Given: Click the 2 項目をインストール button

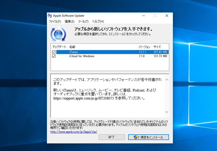Looking at the screenshot, I should click(148, 137).
